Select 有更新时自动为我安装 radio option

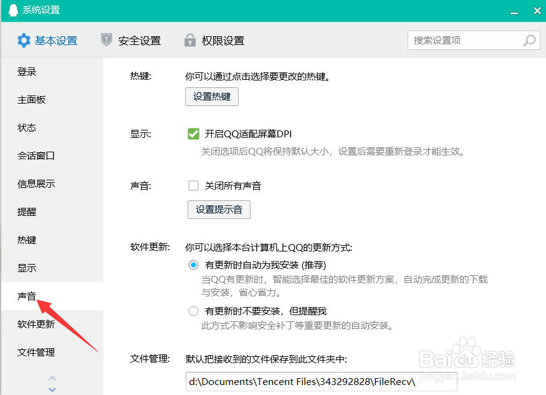pos(193,265)
